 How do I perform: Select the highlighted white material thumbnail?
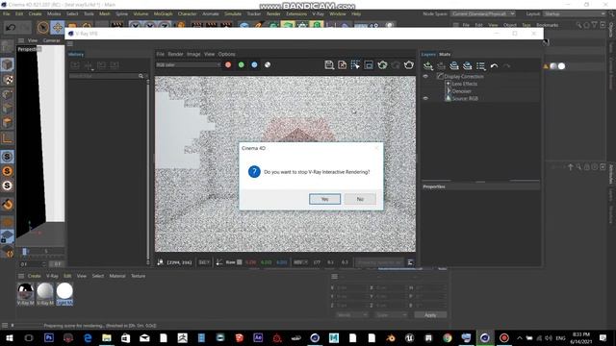click(x=64, y=294)
